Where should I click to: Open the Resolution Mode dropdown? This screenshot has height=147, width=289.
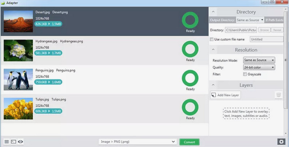tap(259, 60)
